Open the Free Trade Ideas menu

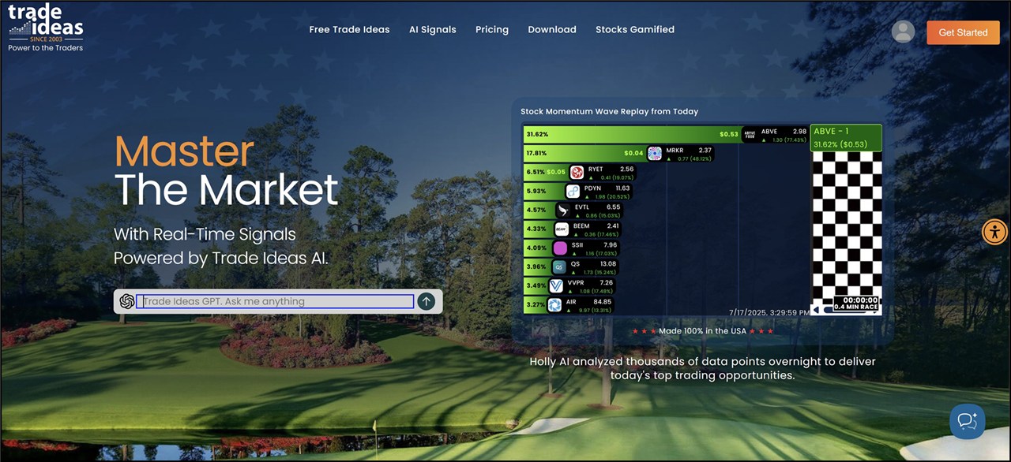(349, 30)
